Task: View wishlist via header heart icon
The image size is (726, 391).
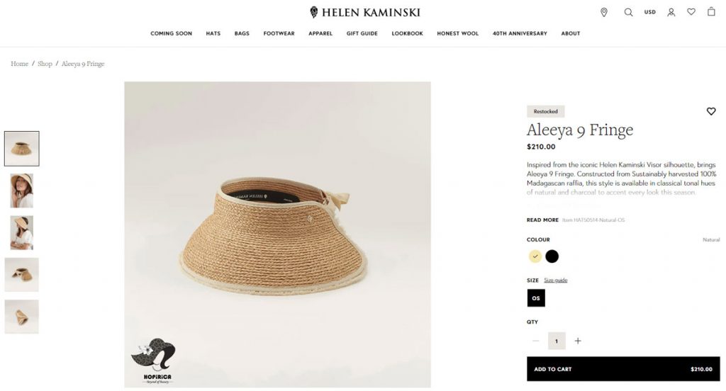Action: 691,12
